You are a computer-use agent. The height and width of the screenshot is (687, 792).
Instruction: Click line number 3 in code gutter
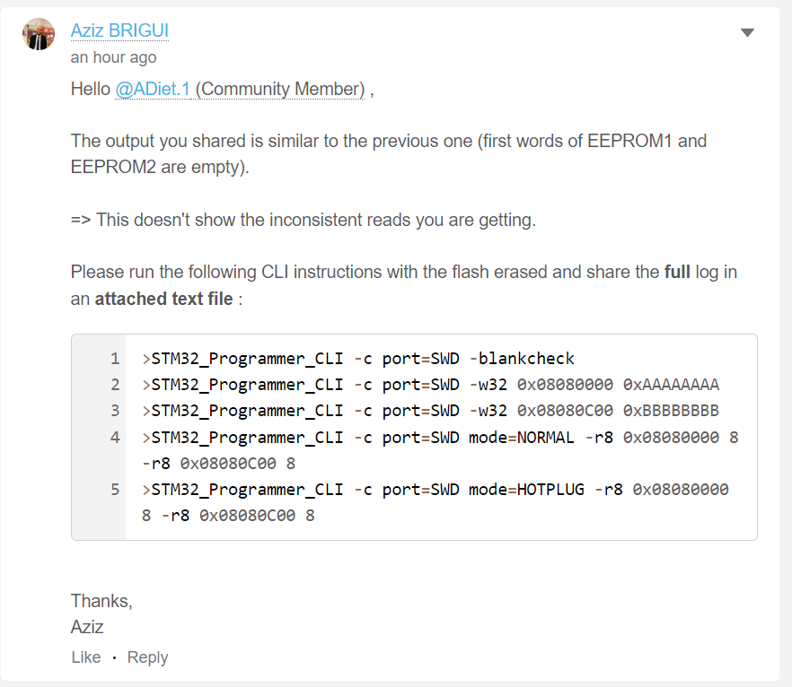point(115,411)
